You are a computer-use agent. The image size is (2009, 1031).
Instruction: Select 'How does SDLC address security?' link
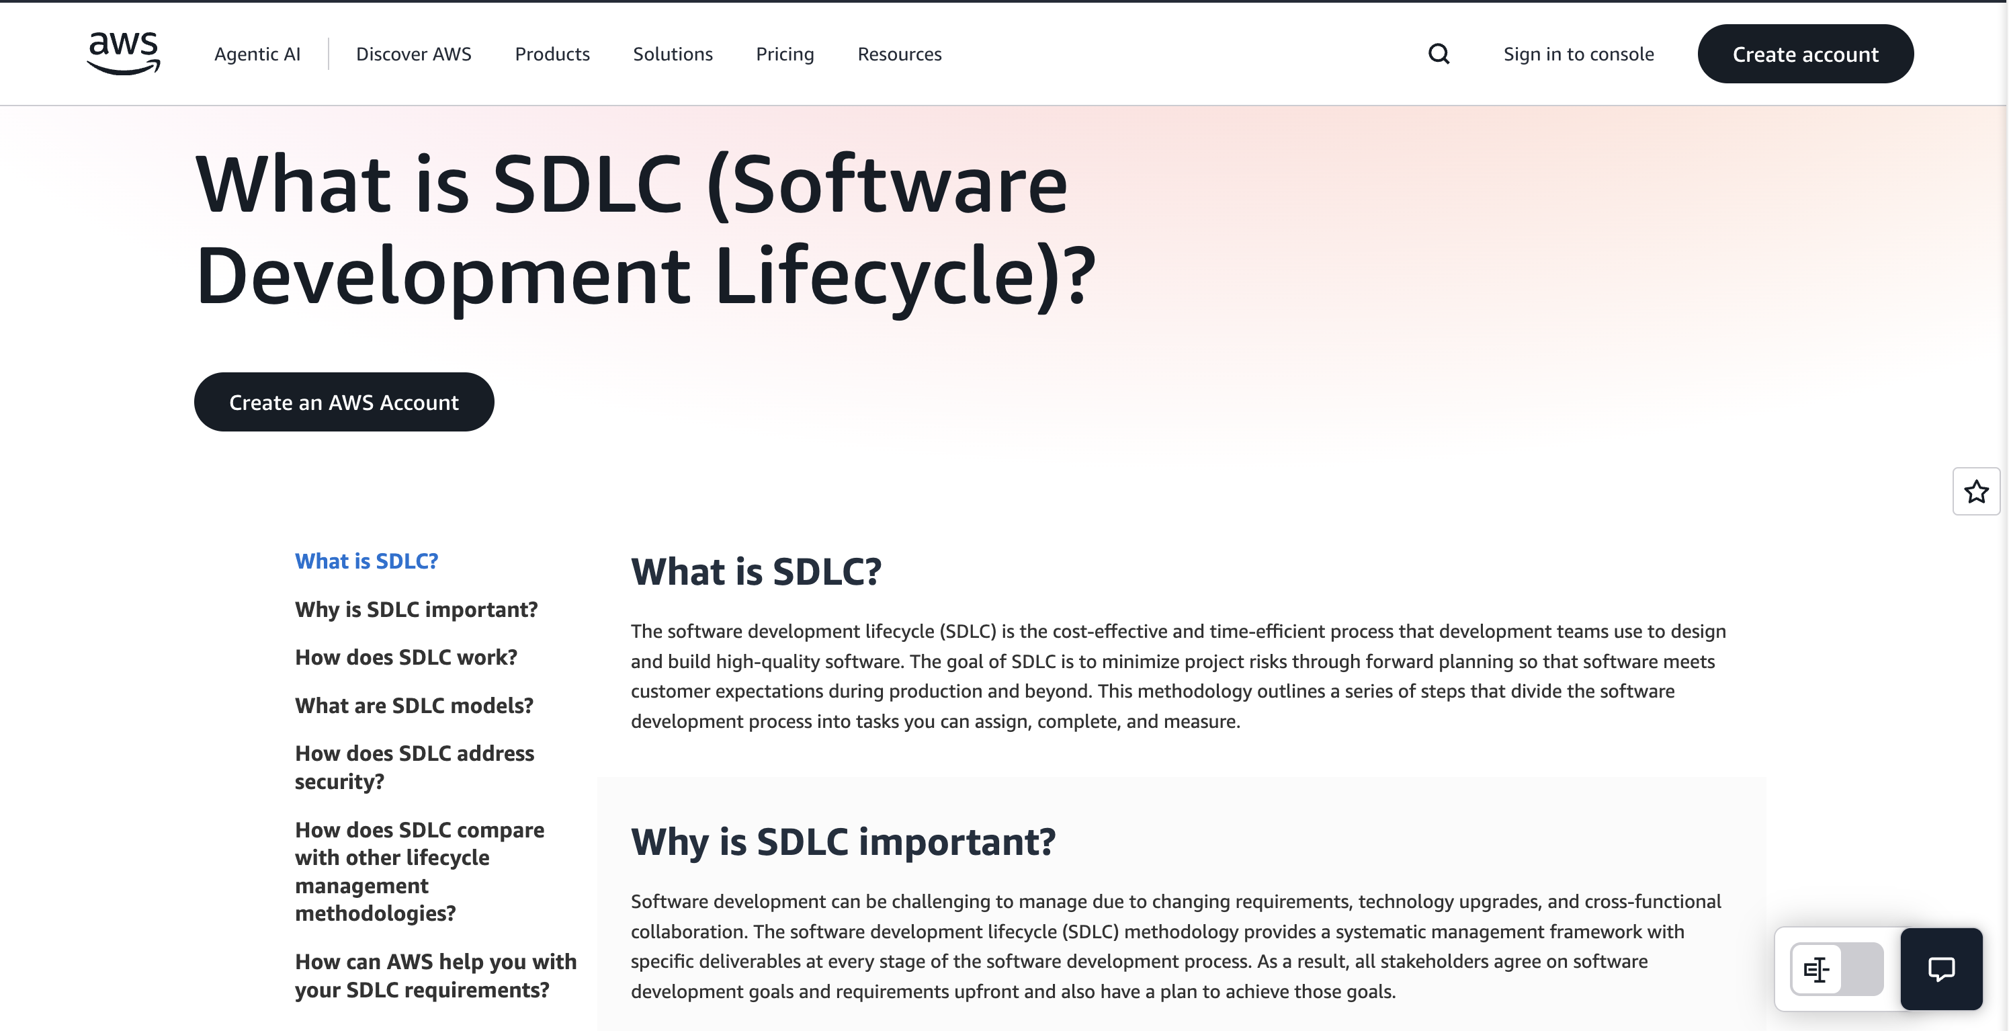pos(414,767)
